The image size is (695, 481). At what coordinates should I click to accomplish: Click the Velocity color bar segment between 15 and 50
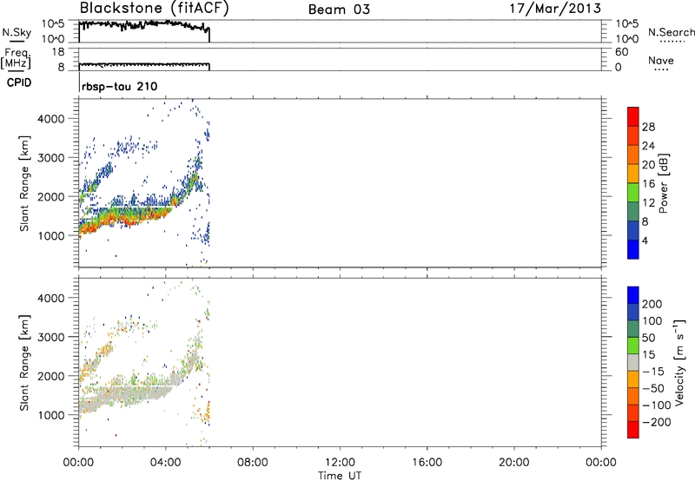tap(633, 346)
